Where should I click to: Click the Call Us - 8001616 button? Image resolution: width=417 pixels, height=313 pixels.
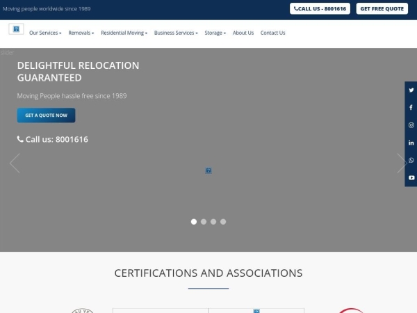tap(320, 9)
